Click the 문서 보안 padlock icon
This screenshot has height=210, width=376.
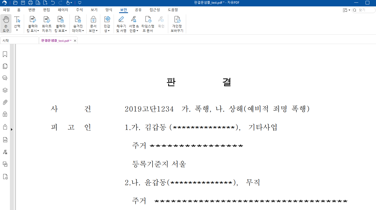tap(93, 19)
